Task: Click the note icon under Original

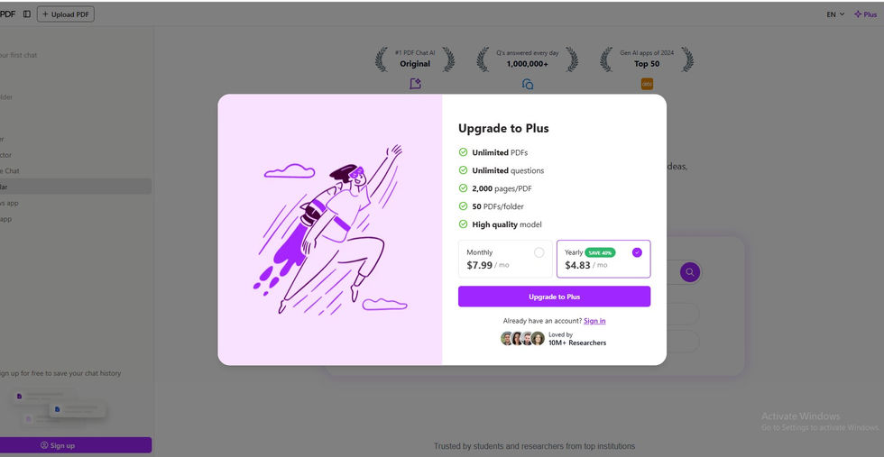Action: tap(416, 84)
